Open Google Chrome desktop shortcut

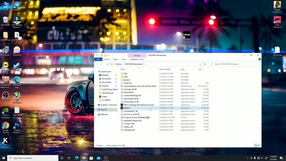pos(5,127)
